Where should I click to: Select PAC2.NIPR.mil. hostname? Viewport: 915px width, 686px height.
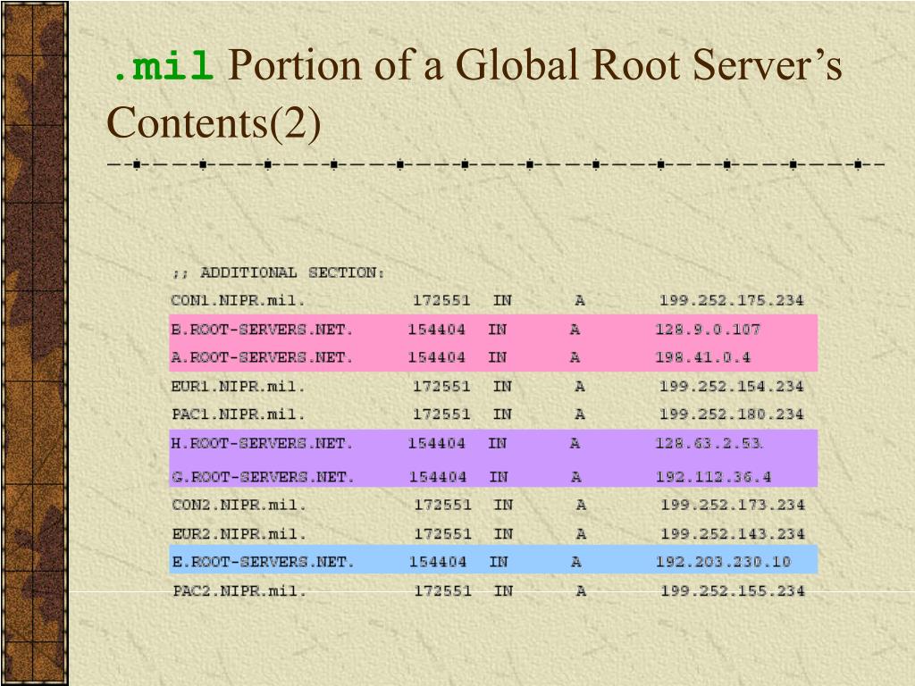click(239, 591)
